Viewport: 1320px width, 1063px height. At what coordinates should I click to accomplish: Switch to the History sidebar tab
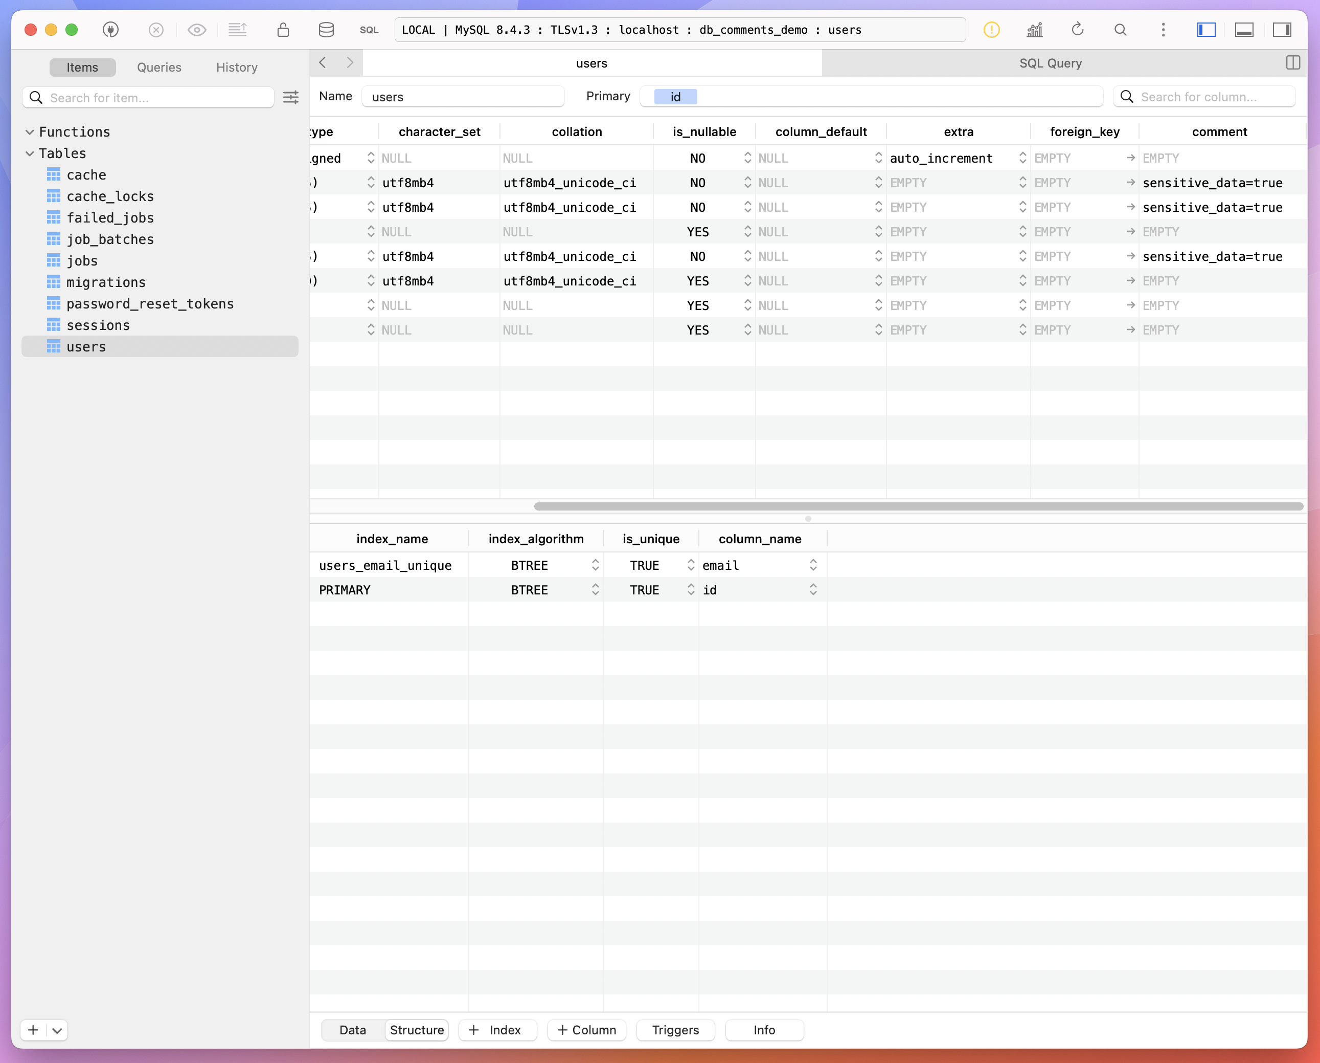coord(236,68)
